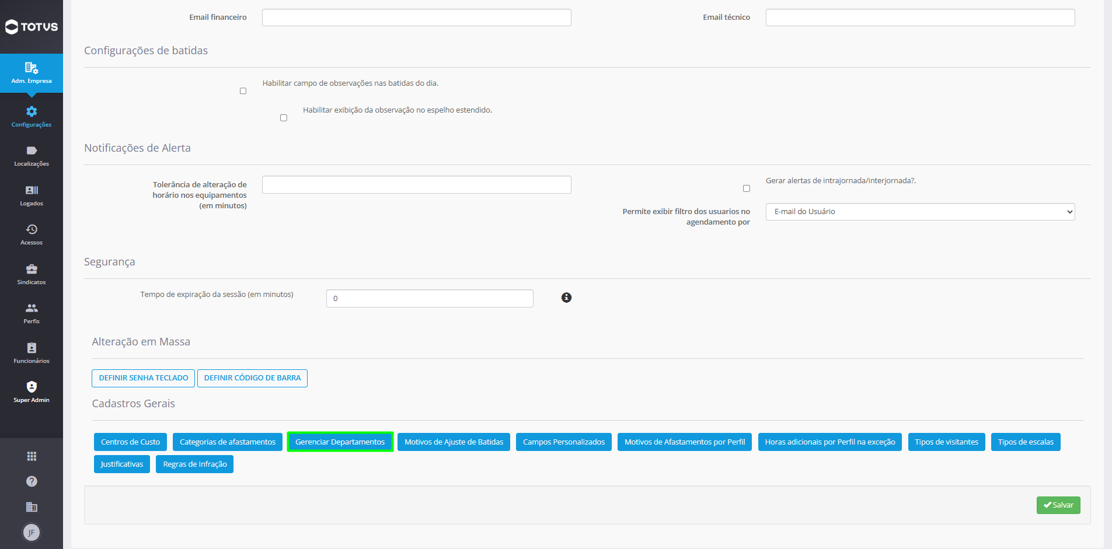Open the company building icon in sidebar
The image size is (1112, 549).
tap(32, 507)
